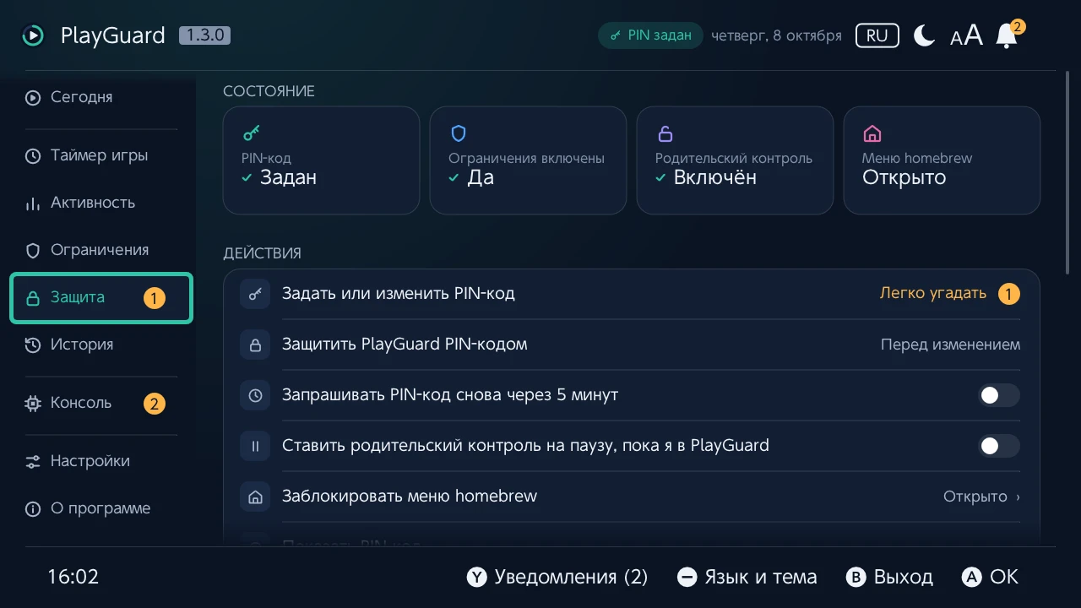Click the Y button icon in footer

click(477, 577)
